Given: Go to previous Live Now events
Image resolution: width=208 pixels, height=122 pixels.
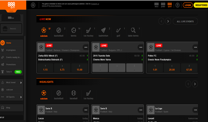Looking at the screenshot, I should [161, 21].
